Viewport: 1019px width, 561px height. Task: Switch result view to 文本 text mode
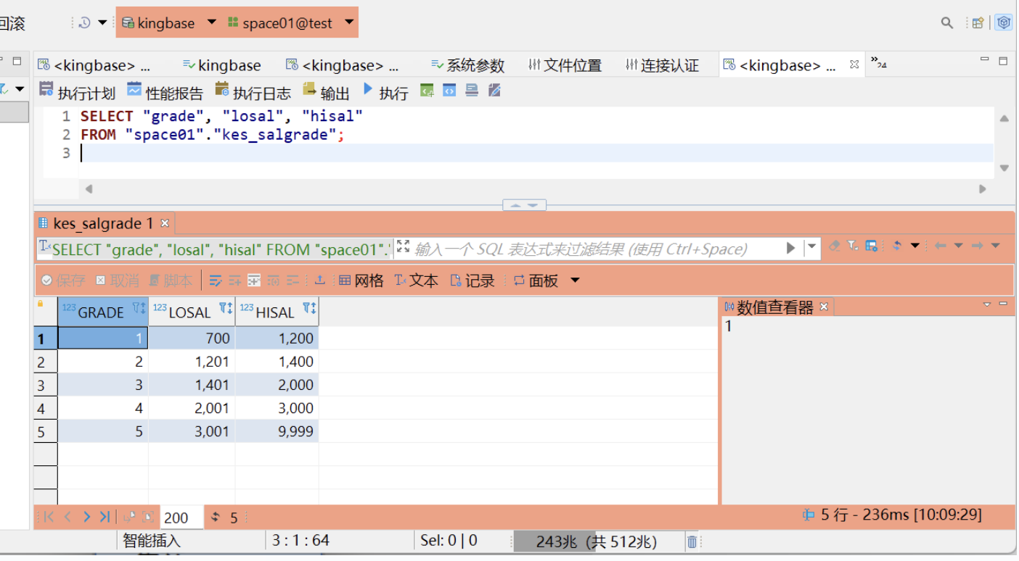coord(416,280)
